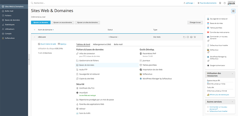This screenshot has width=238, height=116.
Task: Open Google Authenticator in right sidebar
Action: tap(217, 66)
